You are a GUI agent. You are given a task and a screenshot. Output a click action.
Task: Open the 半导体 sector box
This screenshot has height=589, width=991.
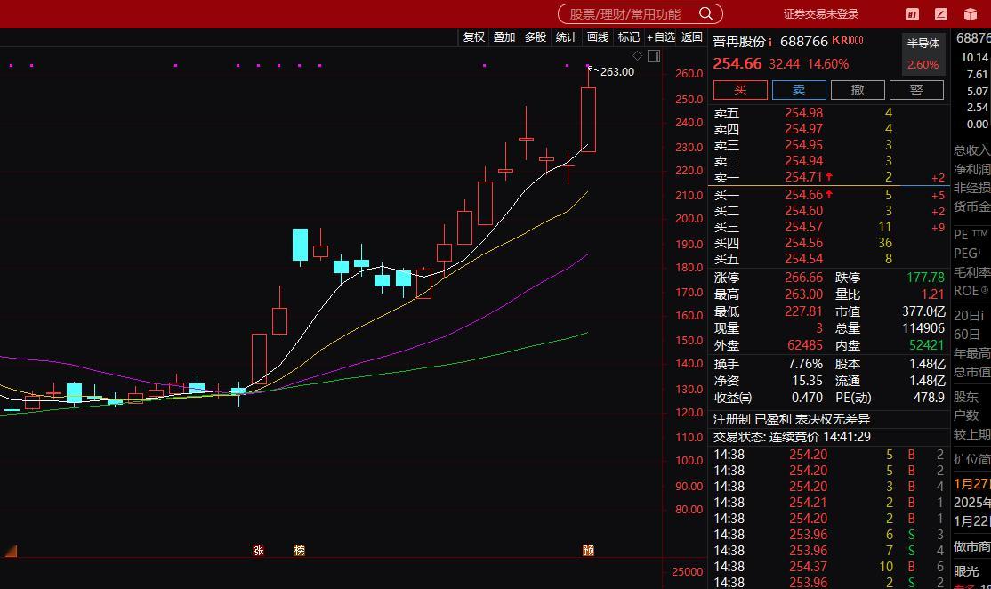coord(923,53)
